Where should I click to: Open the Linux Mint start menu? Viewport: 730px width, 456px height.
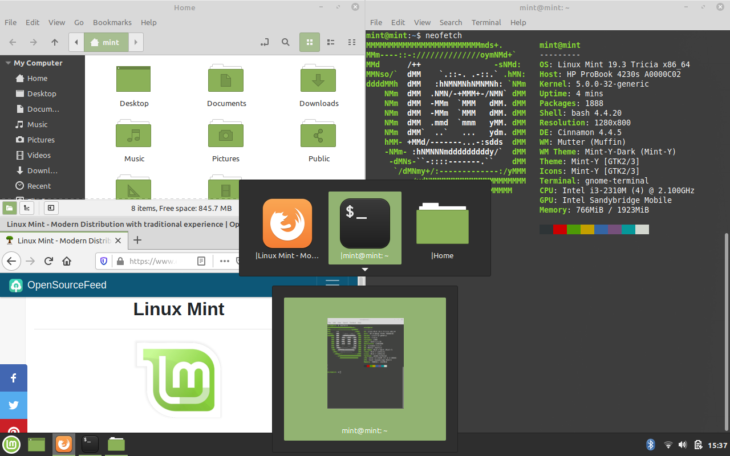(x=11, y=444)
